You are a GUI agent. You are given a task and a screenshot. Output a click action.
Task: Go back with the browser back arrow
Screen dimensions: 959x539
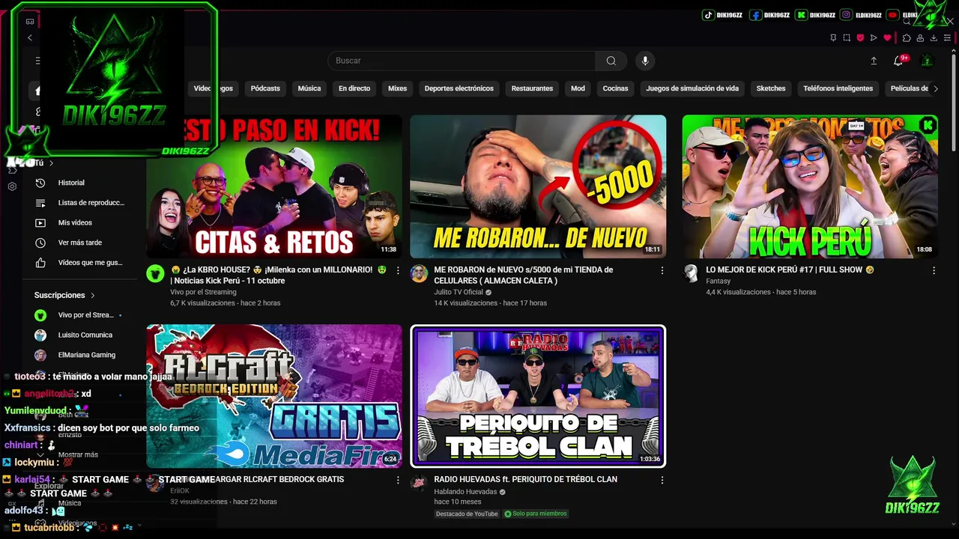30,37
